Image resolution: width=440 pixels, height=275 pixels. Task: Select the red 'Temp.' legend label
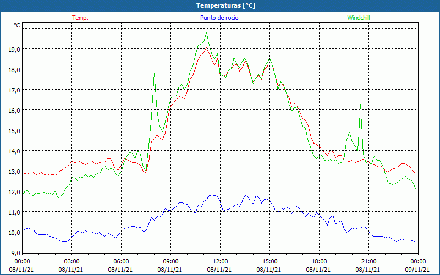click(x=80, y=18)
